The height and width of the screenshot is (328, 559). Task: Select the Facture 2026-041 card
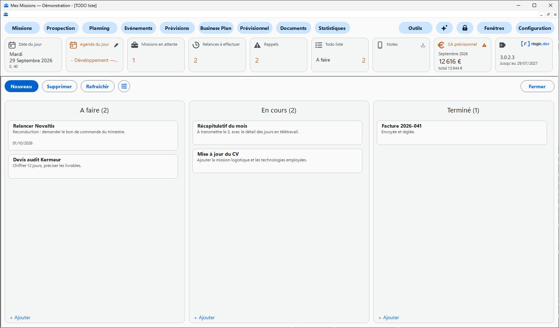pos(462,133)
